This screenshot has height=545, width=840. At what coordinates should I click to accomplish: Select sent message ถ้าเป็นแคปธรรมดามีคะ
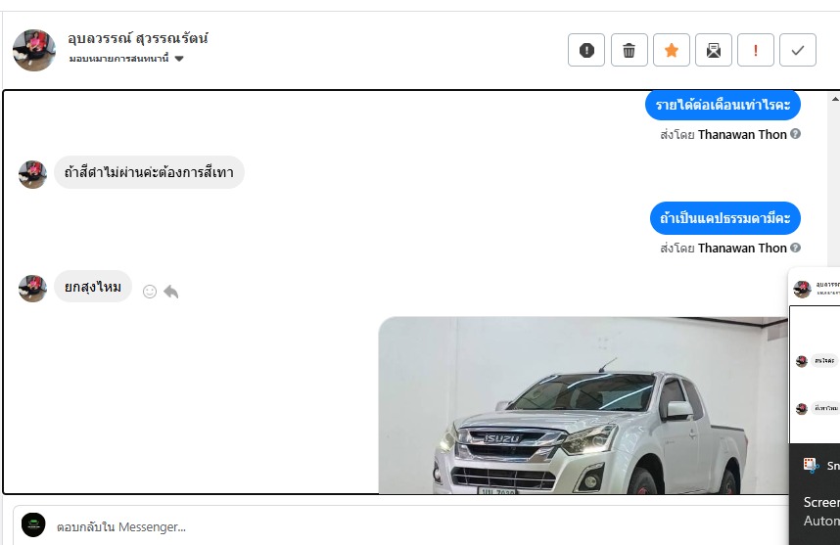[x=724, y=218]
